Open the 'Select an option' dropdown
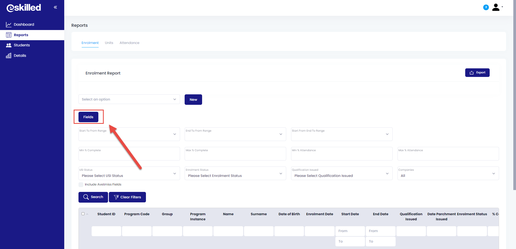516x249 pixels. point(129,99)
